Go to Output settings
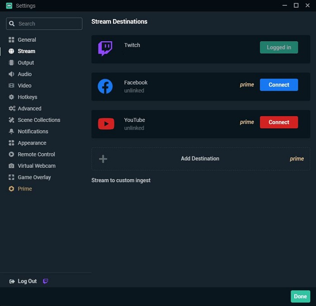Image resolution: width=316 pixels, height=306 pixels. coord(26,63)
